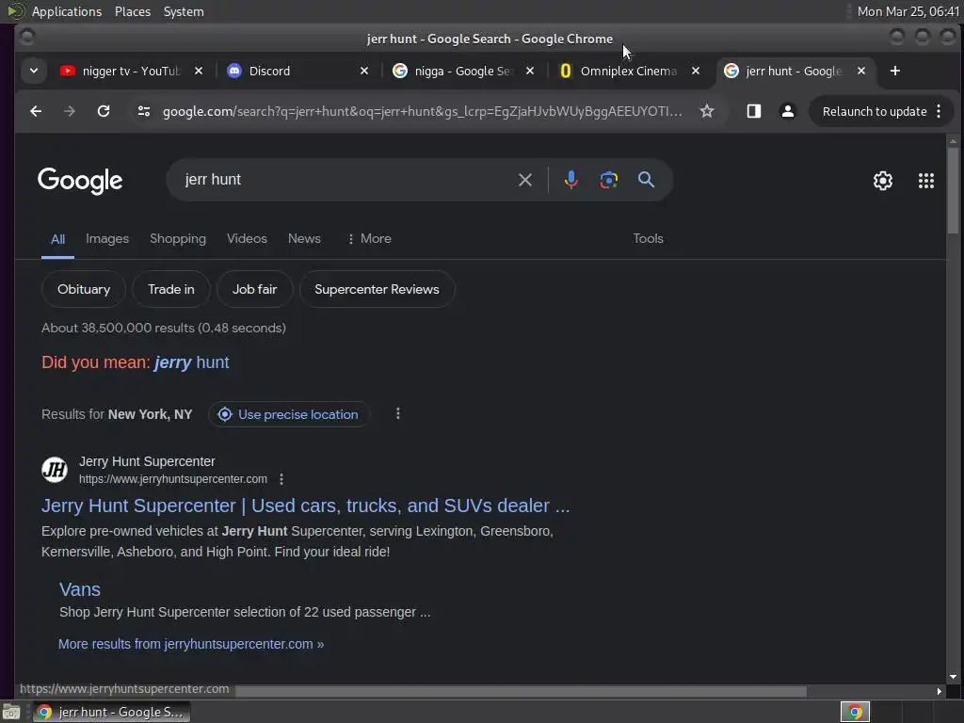The height and width of the screenshot is (723, 964).
Task: Bookmark this page with the star icon
Action: (x=707, y=111)
